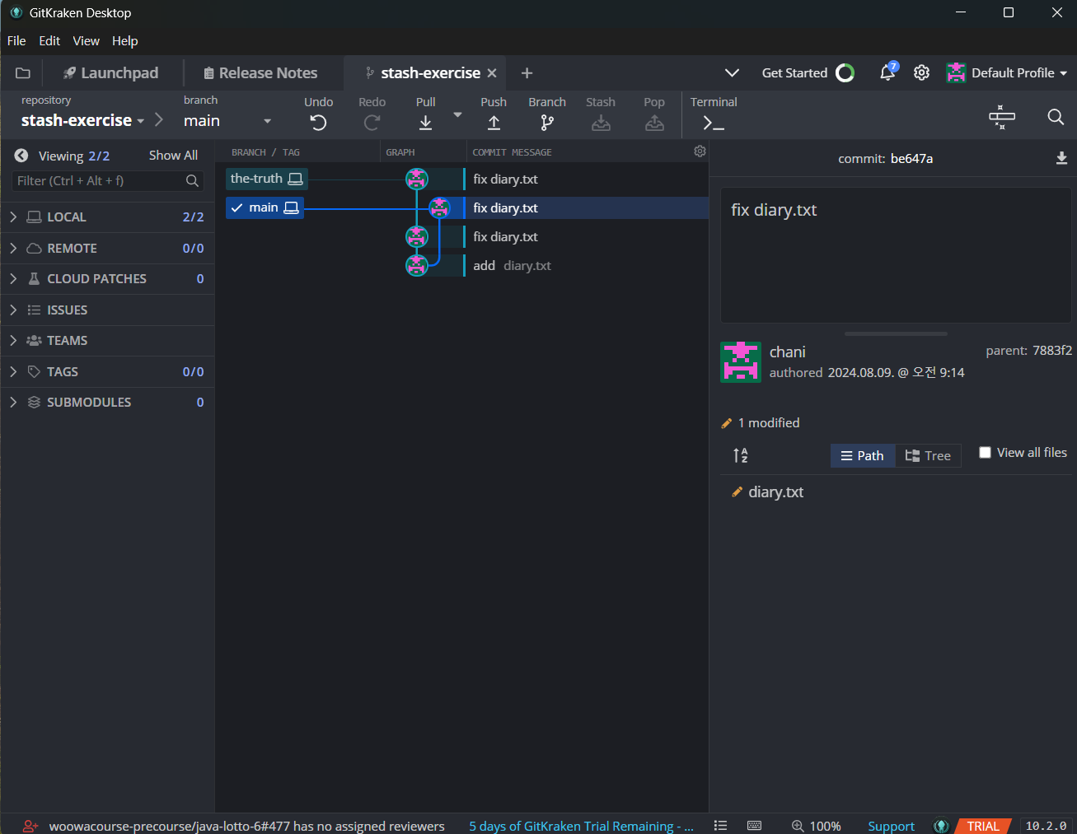Click the branch filter input field
Image resolution: width=1077 pixels, height=834 pixels.
click(99, 181)
